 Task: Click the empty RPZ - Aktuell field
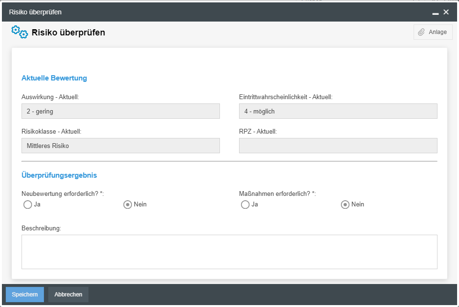tap(338, 146)
